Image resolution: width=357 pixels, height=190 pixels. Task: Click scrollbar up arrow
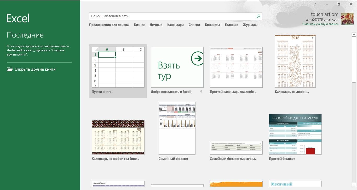point(354,34)
